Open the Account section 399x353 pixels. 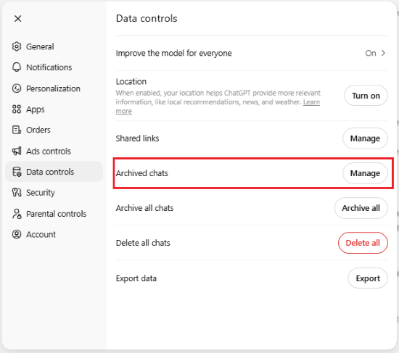pyautogui.click(x=54, y=234)
